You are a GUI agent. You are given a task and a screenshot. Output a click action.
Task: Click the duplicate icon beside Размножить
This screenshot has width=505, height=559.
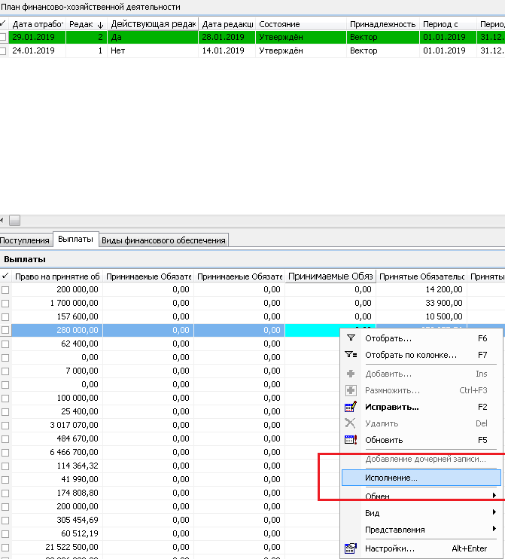[x=350, y=390]
